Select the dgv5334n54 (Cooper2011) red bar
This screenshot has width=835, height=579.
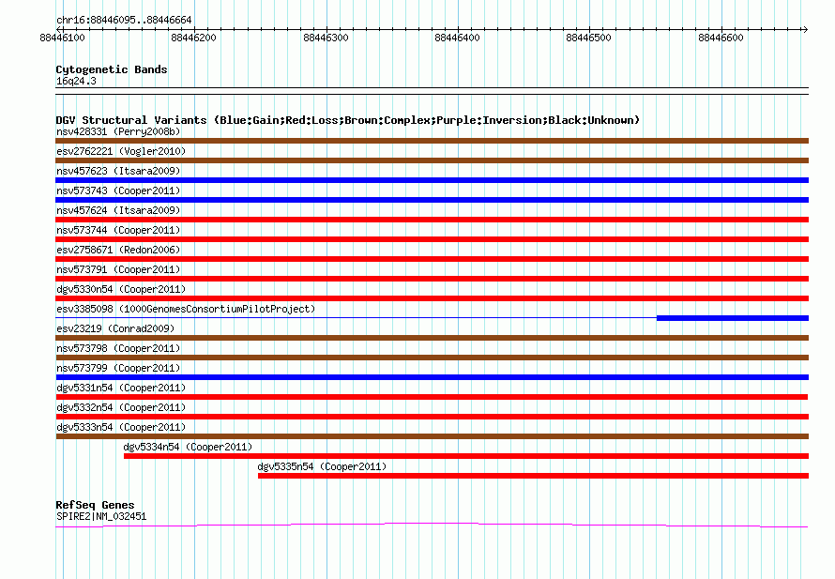point(466,456)
